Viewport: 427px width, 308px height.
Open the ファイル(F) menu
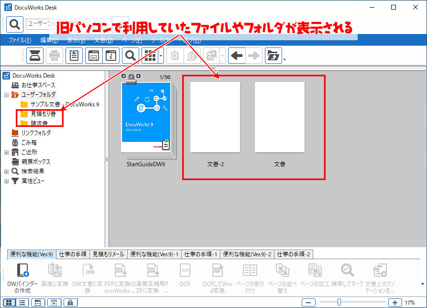[x=20, y=40]
